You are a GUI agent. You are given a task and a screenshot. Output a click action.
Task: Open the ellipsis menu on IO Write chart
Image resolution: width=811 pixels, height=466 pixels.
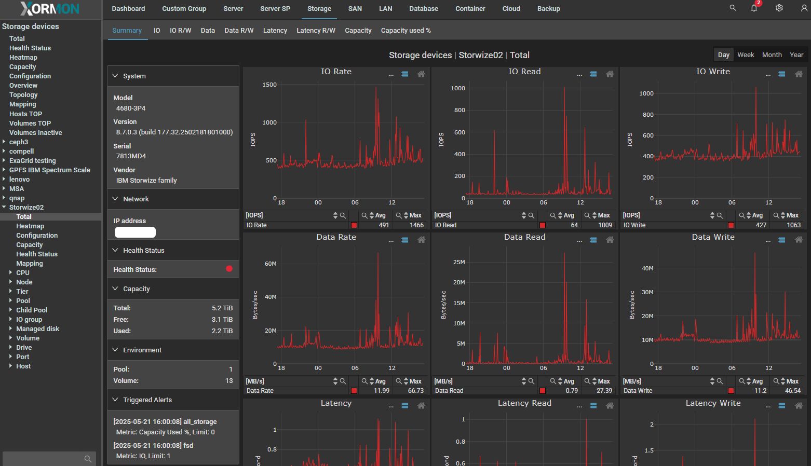768,75
